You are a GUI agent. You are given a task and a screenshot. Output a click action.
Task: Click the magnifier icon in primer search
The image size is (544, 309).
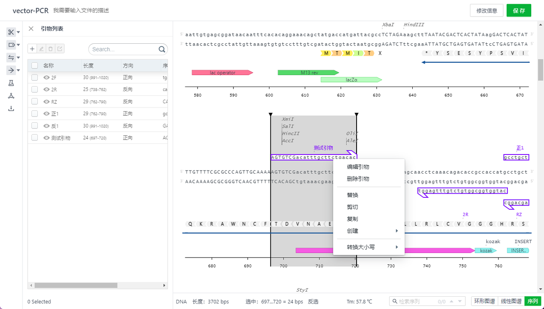(162, 49)
